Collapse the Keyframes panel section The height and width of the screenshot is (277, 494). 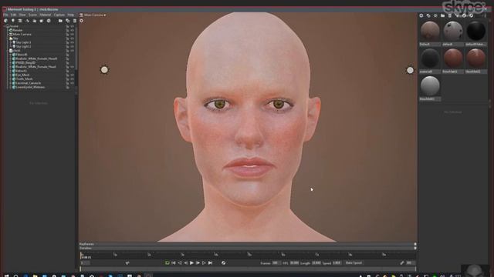click(415, 244)
